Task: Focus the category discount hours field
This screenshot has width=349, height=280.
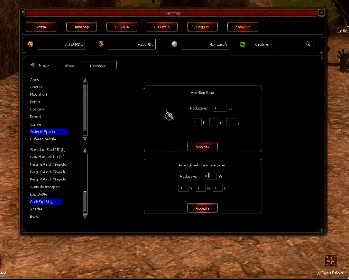Action: click(183, 188)
